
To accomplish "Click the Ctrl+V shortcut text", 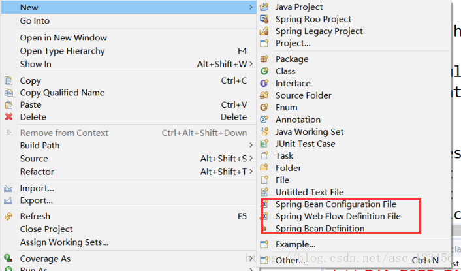I will point(234,104).
